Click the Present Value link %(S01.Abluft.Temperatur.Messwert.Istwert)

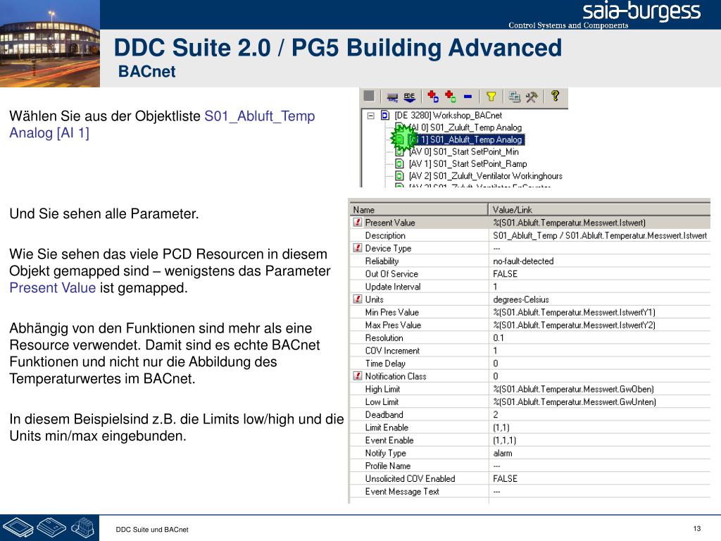coord(569,223)
